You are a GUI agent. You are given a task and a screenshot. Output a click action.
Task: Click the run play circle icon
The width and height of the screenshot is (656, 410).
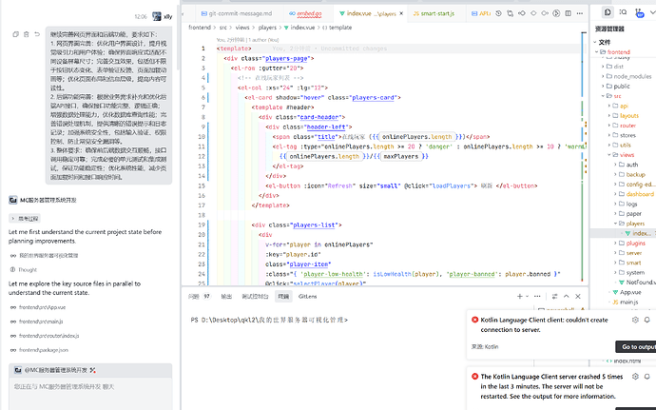556,13
